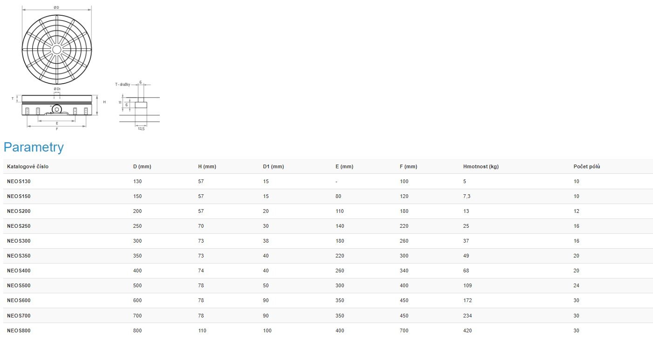Select the D1 (mm) column header
Screen dimensions: 653x337
(273, 166)
